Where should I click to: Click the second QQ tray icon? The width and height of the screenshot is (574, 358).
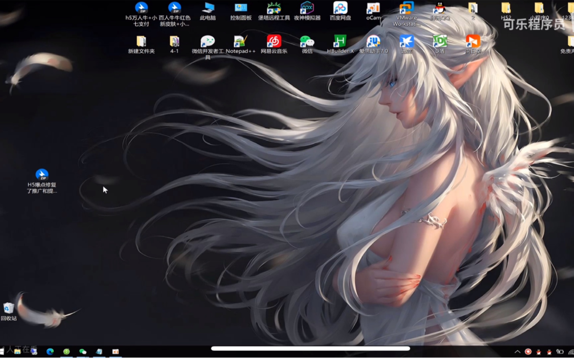coord(549,352)
